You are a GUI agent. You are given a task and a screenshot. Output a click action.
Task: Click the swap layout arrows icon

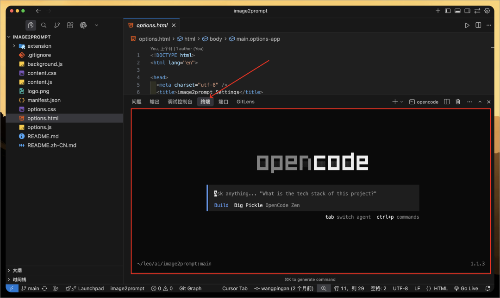[477, 11]
